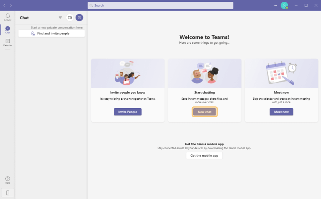
Task: Click the 'Meet now' card title
Action: pos(281,92)
